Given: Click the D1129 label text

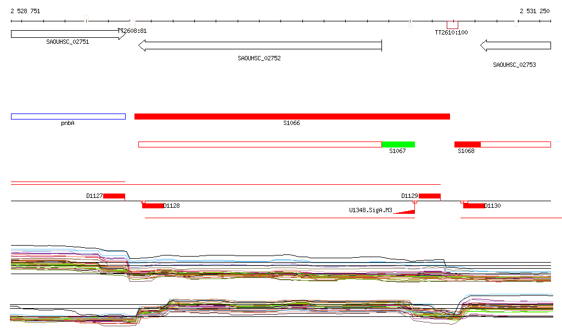Looking at the screenshot, I should pyautogui.click(x=409, y=196).
